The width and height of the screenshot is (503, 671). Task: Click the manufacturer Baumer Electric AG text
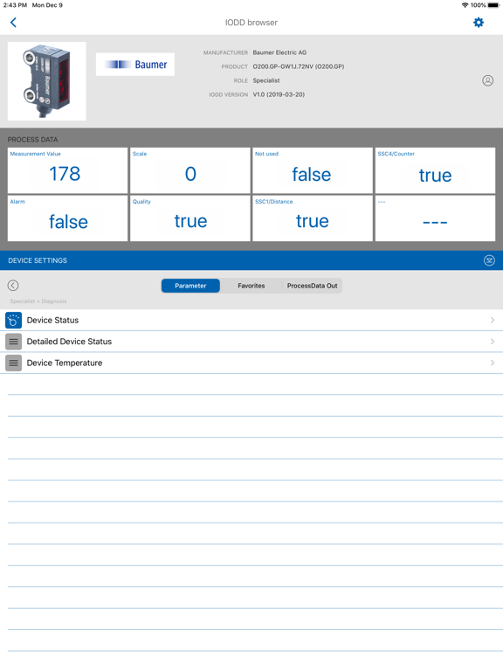click(x=279, y=52)
